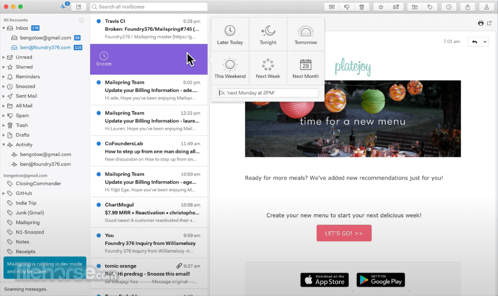Screen dimensions: 498x296
Task: Click Get it on Google Play badge
Action: [x=380, y=280]
